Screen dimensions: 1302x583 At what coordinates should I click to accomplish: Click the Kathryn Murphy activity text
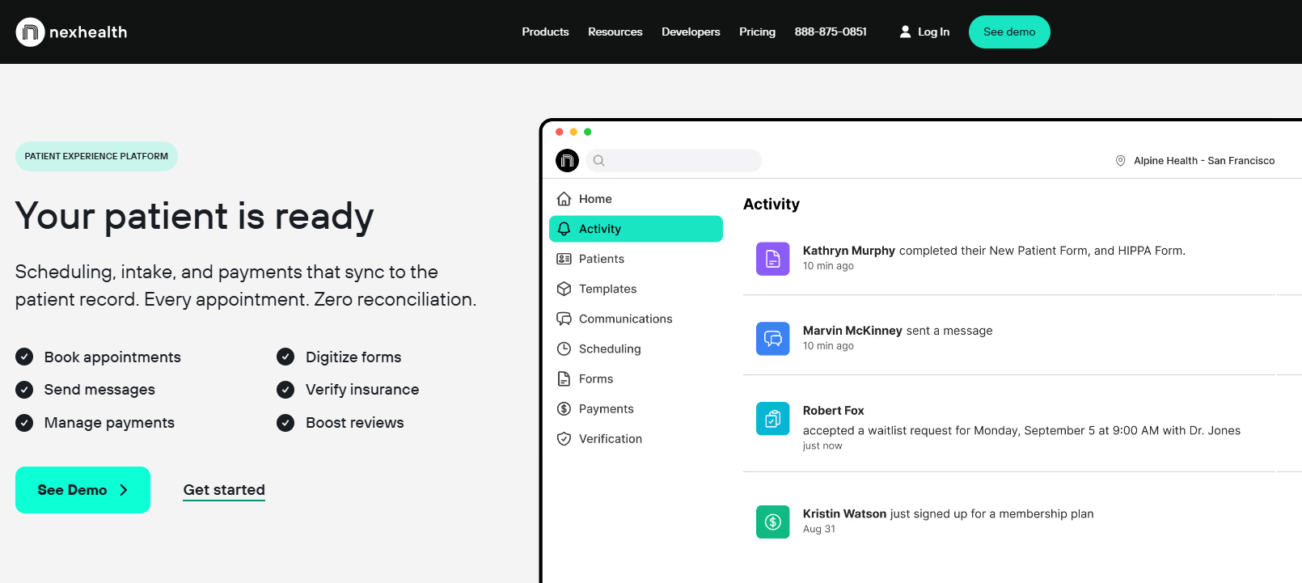(994, 251)
